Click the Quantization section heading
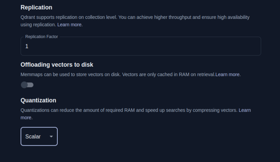 (38, 100)
